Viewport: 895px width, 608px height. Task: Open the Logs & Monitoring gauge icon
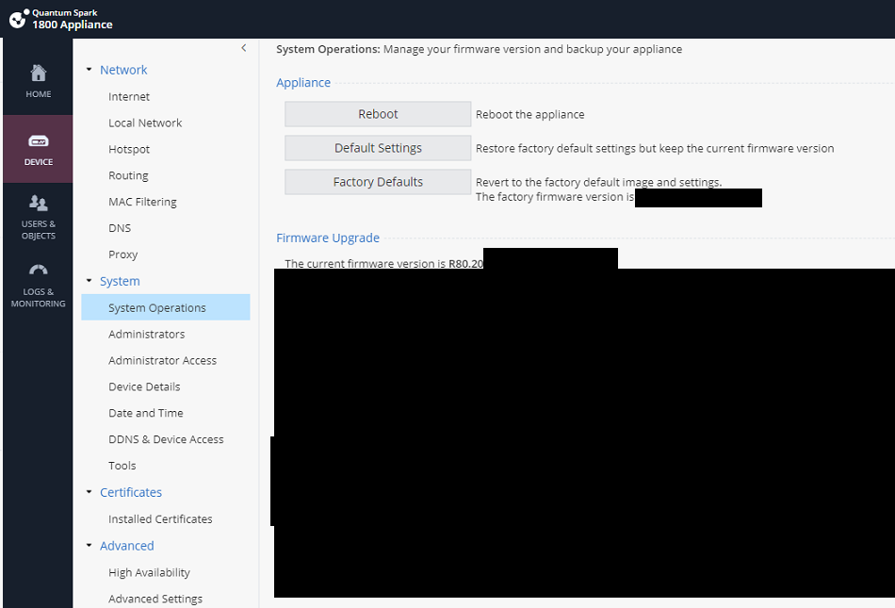click(38, 271)
